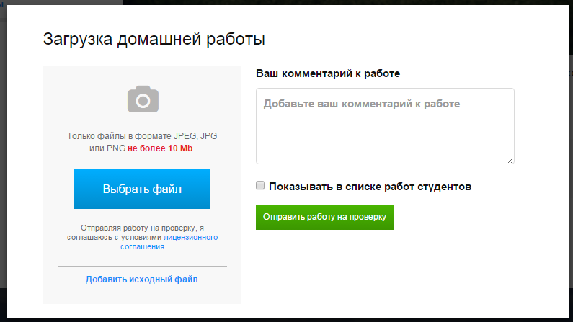
Task: Click the Ваш комментарий к работе label
Action: click(328, 73)
